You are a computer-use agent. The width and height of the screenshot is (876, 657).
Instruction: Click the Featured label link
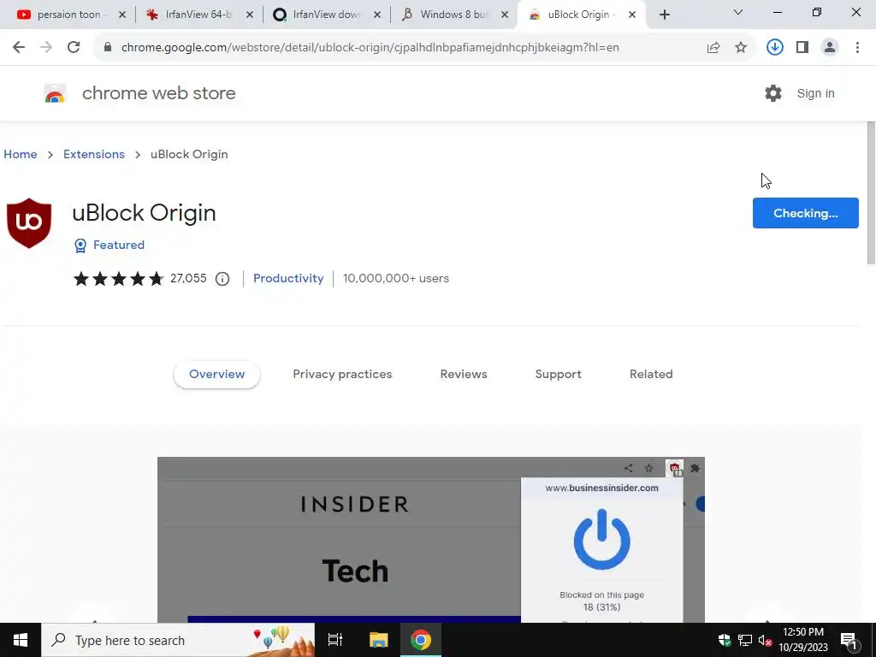(x=118, y=245)
